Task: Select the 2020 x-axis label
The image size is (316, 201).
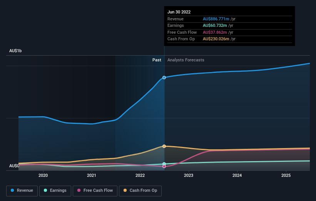Action: point(43,175)
